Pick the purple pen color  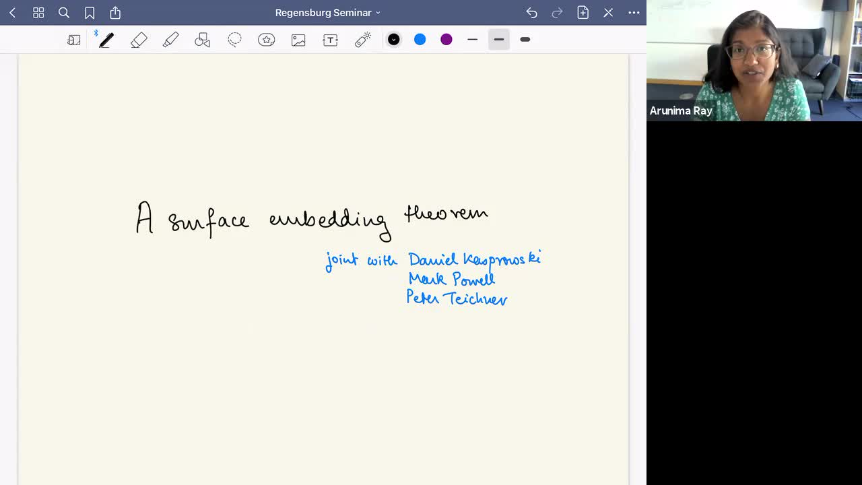[x=446, y=40]
